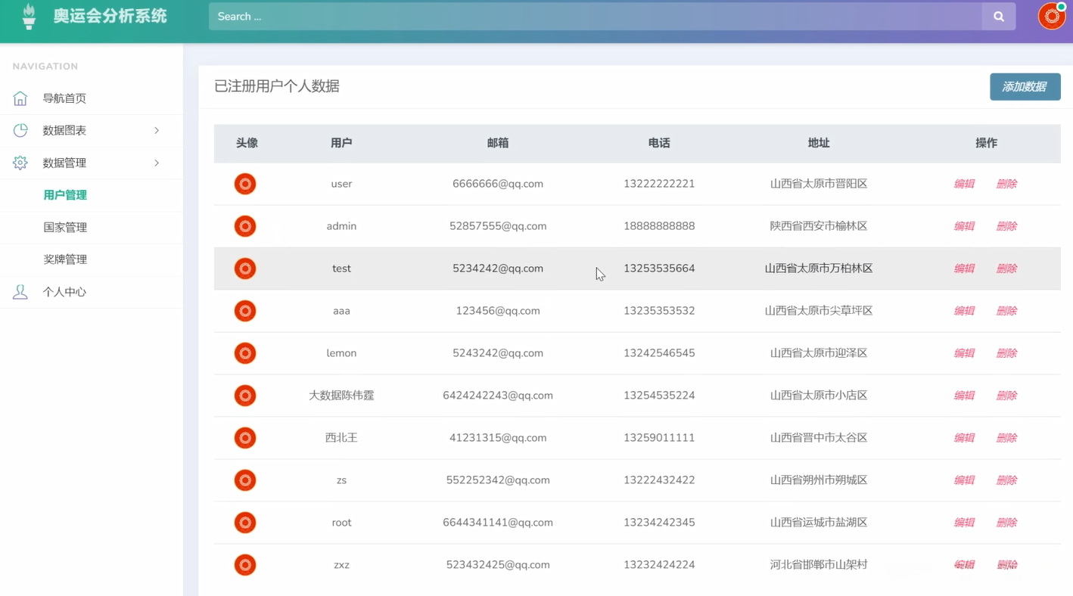Image resolution: width=1073 pixels, height=596 pixels.
Task: Edit the admin row via 编辑
Action: coord(964,226)
